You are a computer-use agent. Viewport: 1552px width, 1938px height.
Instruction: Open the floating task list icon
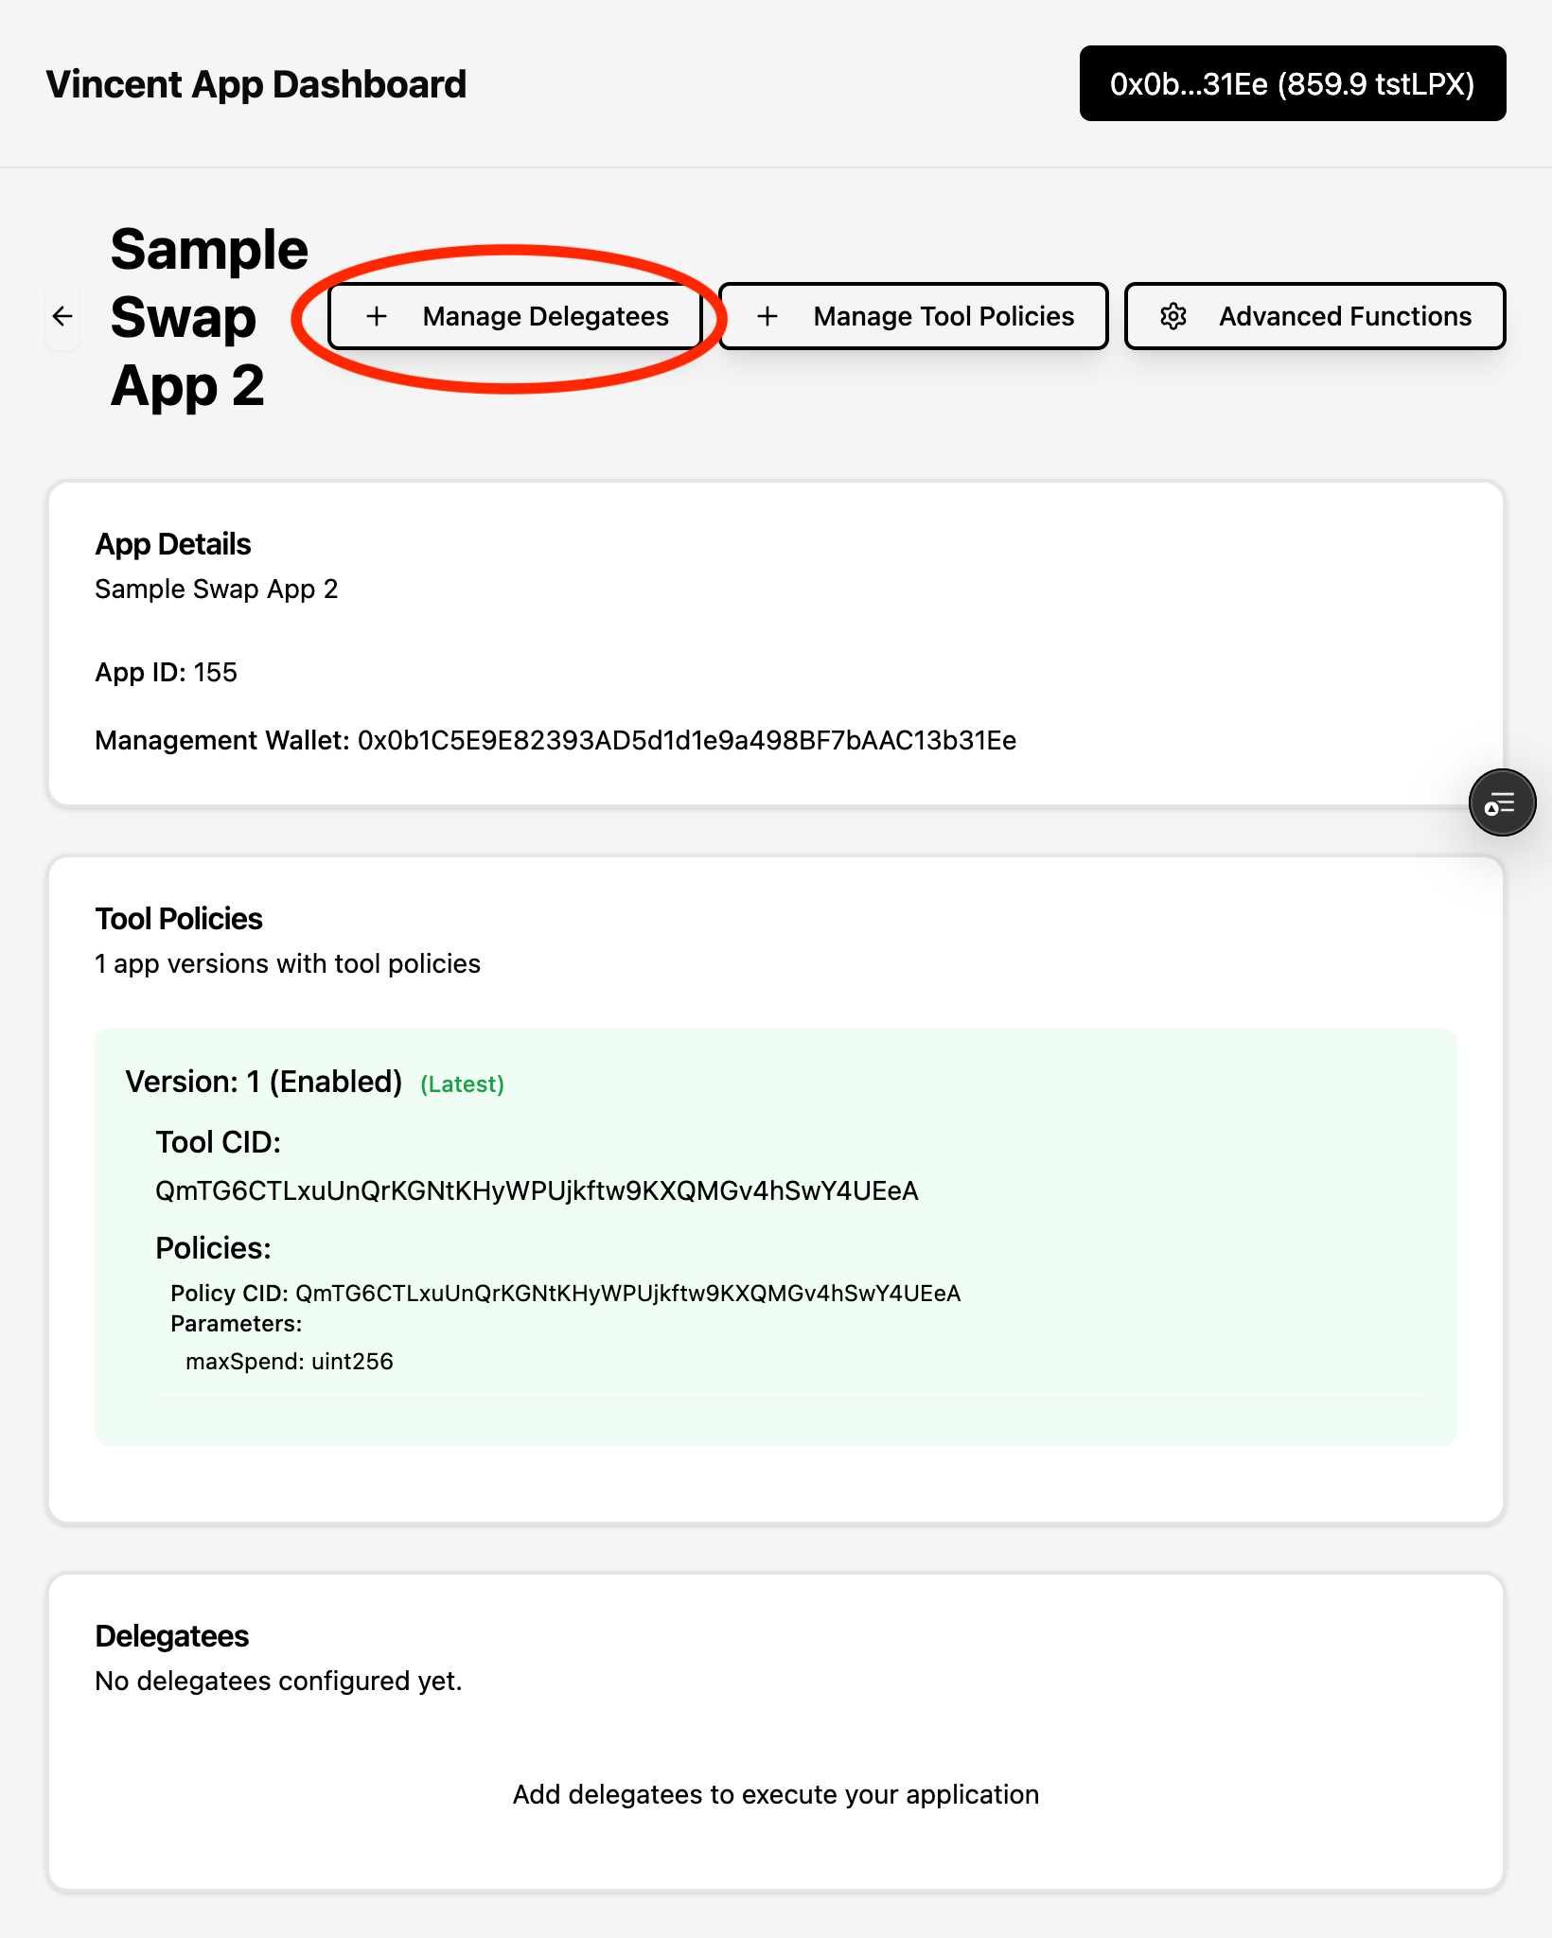click(x=1502, y=803)
